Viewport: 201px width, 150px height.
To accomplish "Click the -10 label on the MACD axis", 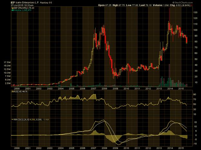I will click(x=195, y=144).
